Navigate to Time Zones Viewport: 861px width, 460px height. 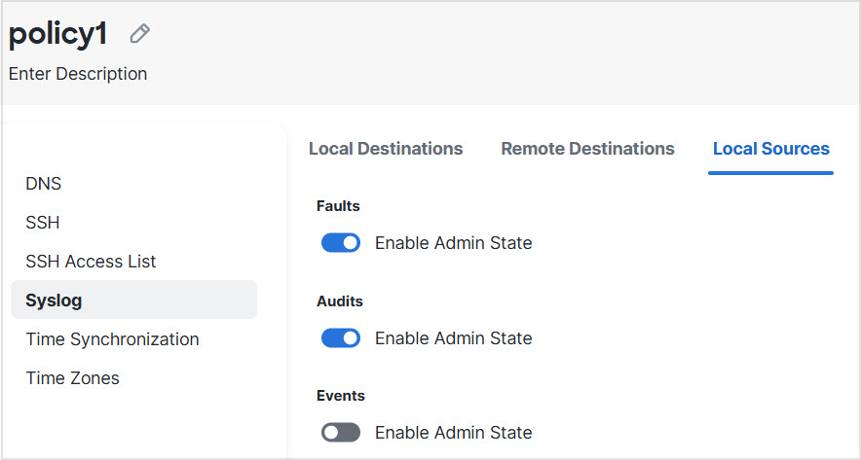click(72, 378)
